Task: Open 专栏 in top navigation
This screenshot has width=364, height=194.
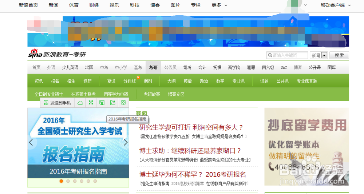Action: tap(196, 5)
